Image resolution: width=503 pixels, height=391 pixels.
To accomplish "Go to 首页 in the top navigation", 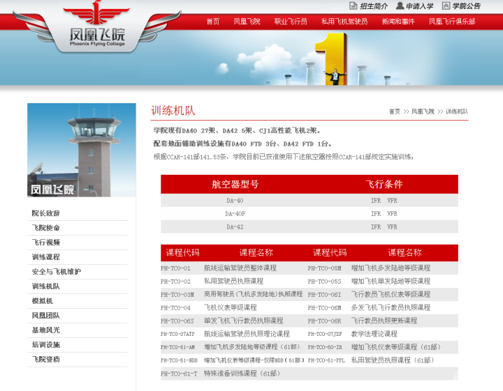I will (x=212, y=22).
